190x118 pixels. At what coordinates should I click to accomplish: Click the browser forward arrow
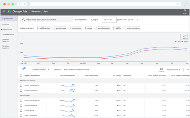click(x=24, y=4)
